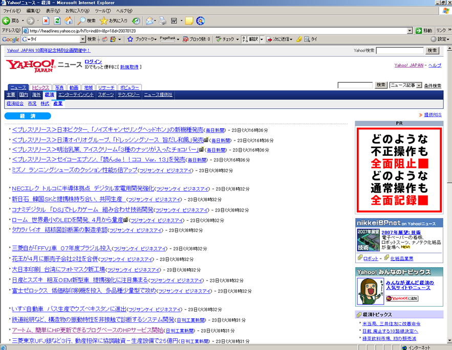Click the My Yahoo!に追加 button

click(x=402, y=298)
